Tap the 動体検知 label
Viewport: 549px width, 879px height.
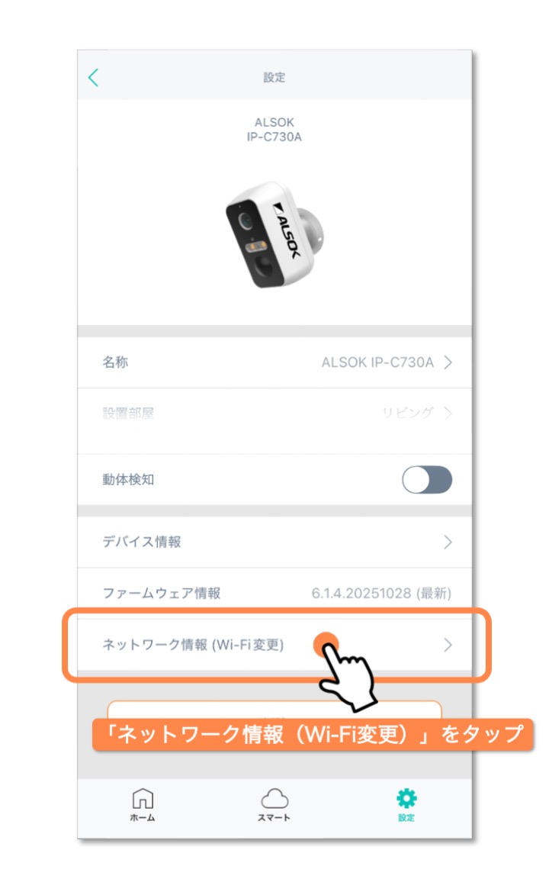[x=128, y=480]
